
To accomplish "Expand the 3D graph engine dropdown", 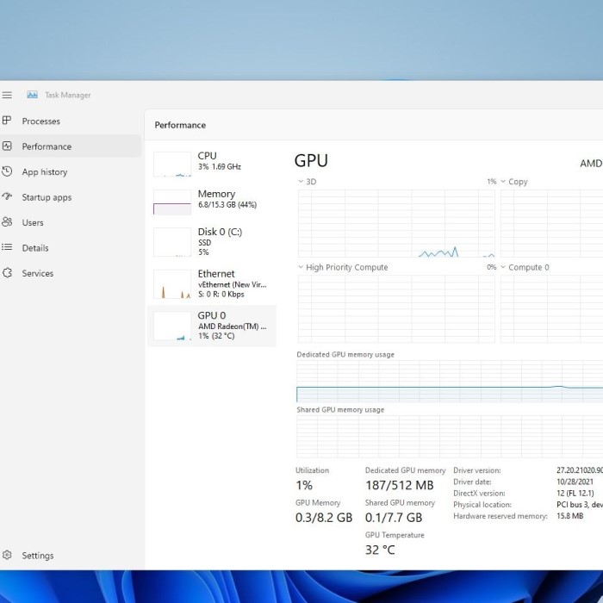I will pos(301,182).
